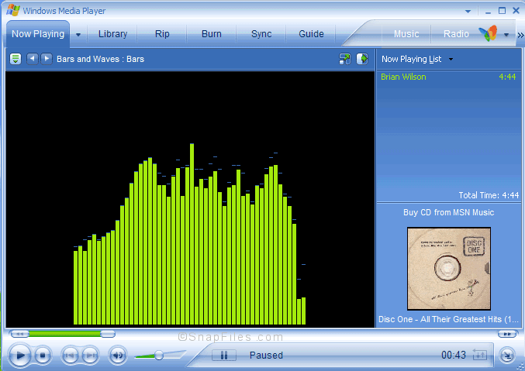This screenshot has width=525, height=371.
Task: Open the Music online store tab
Action: click(406, 34)
